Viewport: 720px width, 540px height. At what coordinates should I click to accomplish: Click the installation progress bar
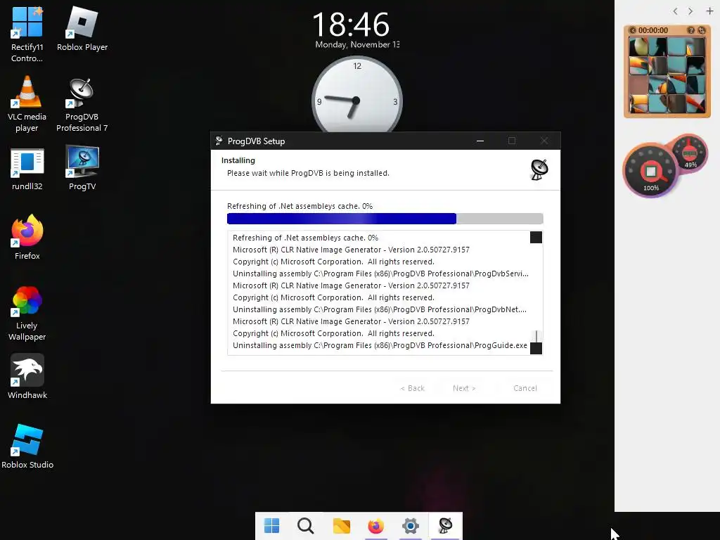(385, 219)
